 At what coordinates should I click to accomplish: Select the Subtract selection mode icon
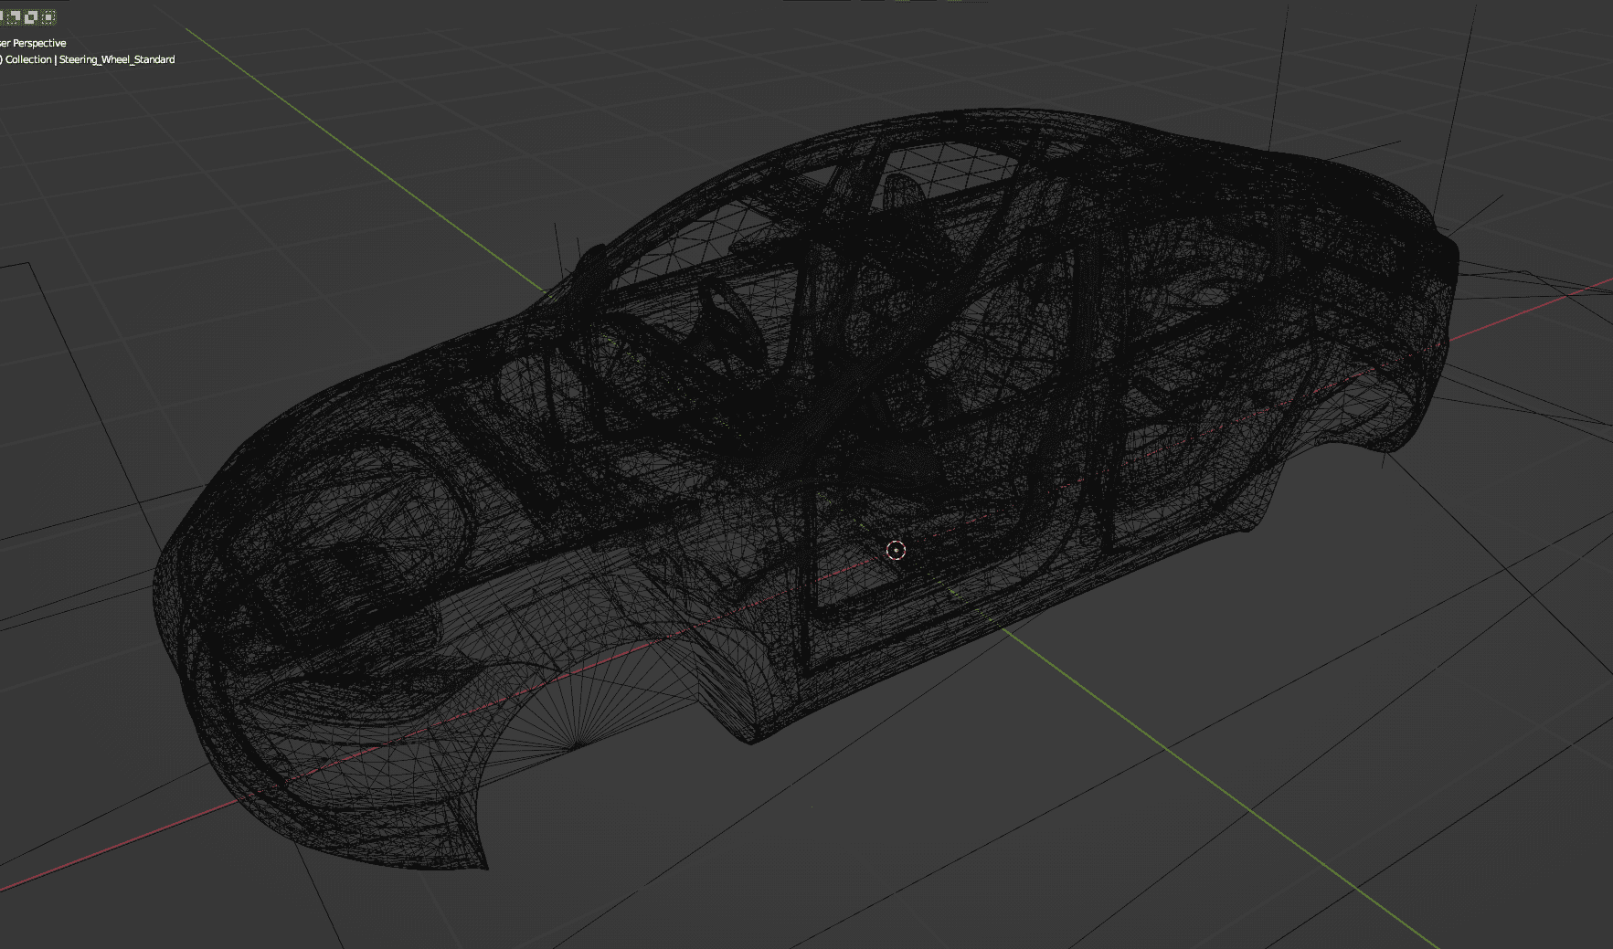tap(14, 17)
